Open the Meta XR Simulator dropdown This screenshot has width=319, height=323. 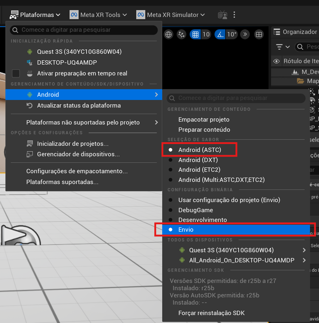point(170,15)
